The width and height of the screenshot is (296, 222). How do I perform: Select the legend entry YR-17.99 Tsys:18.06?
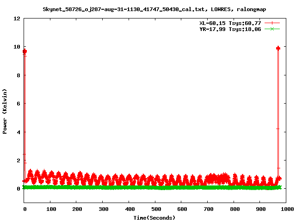(230, 29)
